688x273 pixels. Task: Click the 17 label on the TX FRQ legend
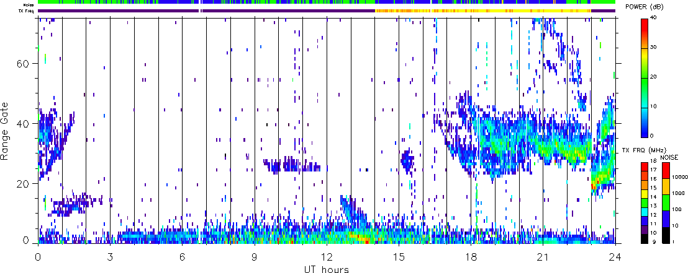click(x=653, y=170)
